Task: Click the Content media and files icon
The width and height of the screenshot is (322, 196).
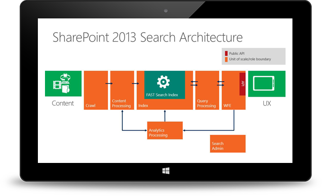Action: pos(62,83)
